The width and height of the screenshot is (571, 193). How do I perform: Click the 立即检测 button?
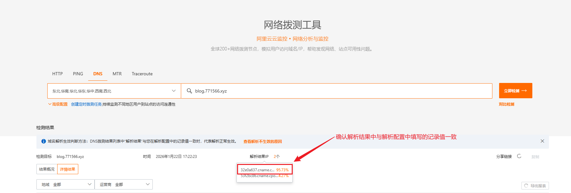click(x=515, y=91)
